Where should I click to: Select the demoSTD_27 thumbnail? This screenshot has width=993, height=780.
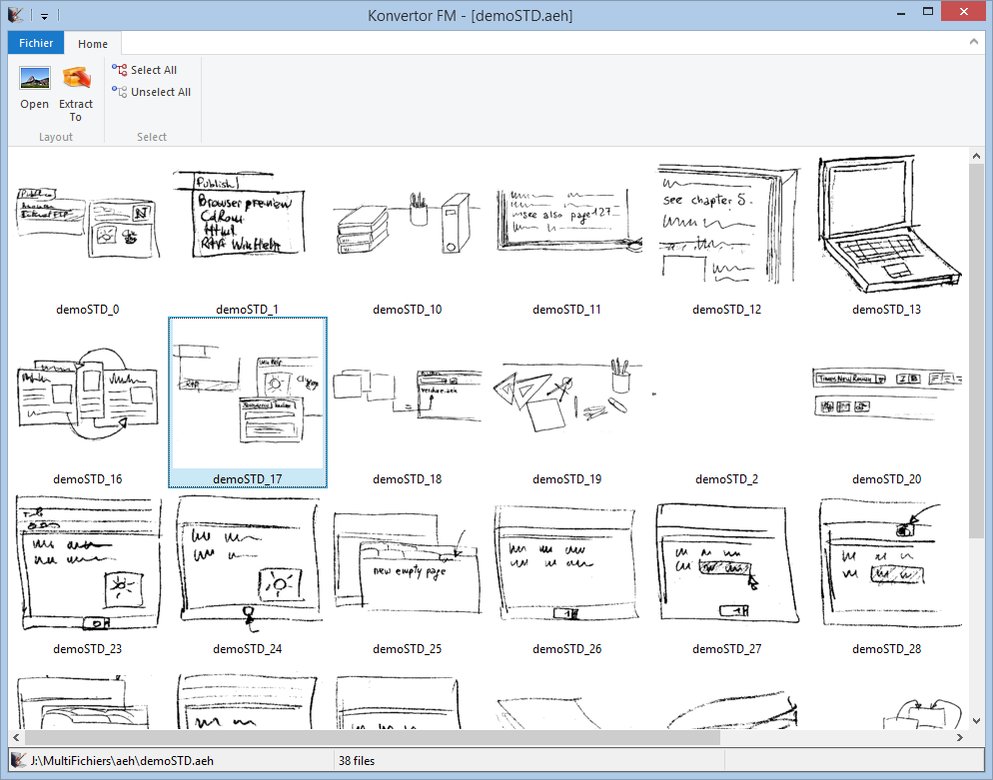coord(727,563)
